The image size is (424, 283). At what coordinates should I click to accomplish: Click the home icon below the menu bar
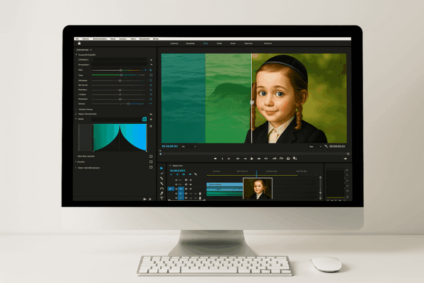(x=79, y=44)
